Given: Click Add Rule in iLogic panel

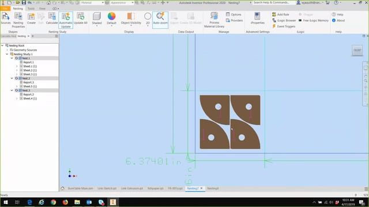Looking at the screenshot, I should tap(281, 14).
